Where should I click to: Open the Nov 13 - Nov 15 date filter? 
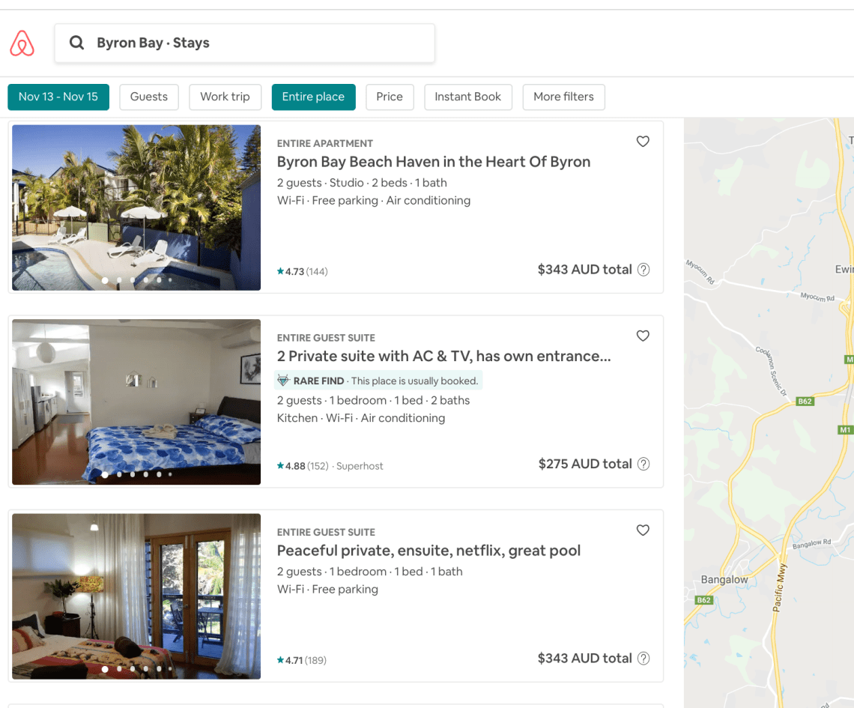tap(58, 97)
